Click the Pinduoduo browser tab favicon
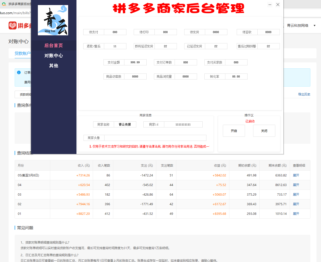This screenshot has width=321, height=262. click(x=4, y=4)
